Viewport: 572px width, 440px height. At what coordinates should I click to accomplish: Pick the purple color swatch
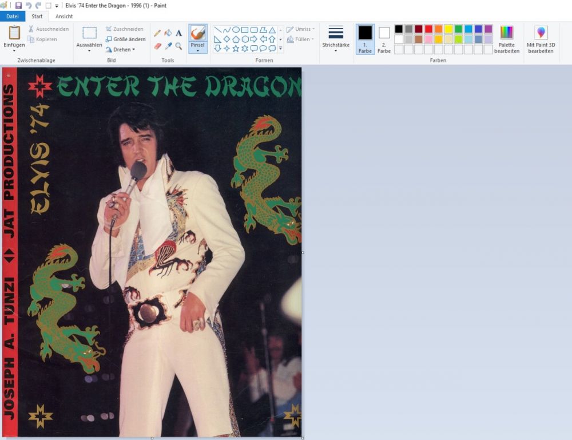488,29
